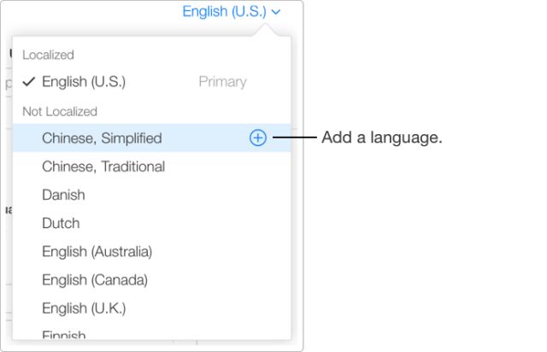Click the Add a language callout text
This screenshot has height=352, width=547.
[382, 138]
